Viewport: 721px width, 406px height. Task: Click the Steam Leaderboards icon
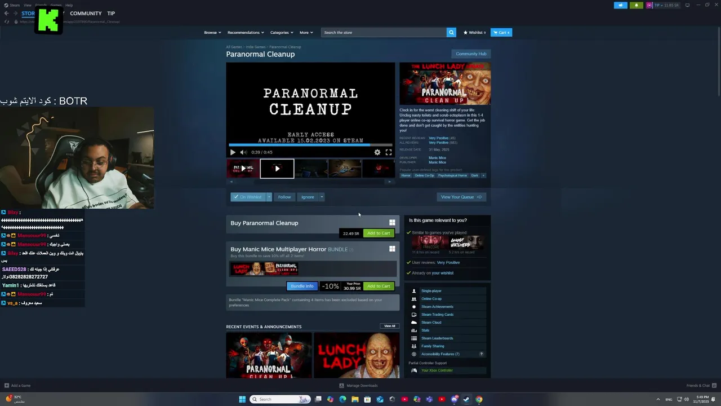click(x=414, y=338)
